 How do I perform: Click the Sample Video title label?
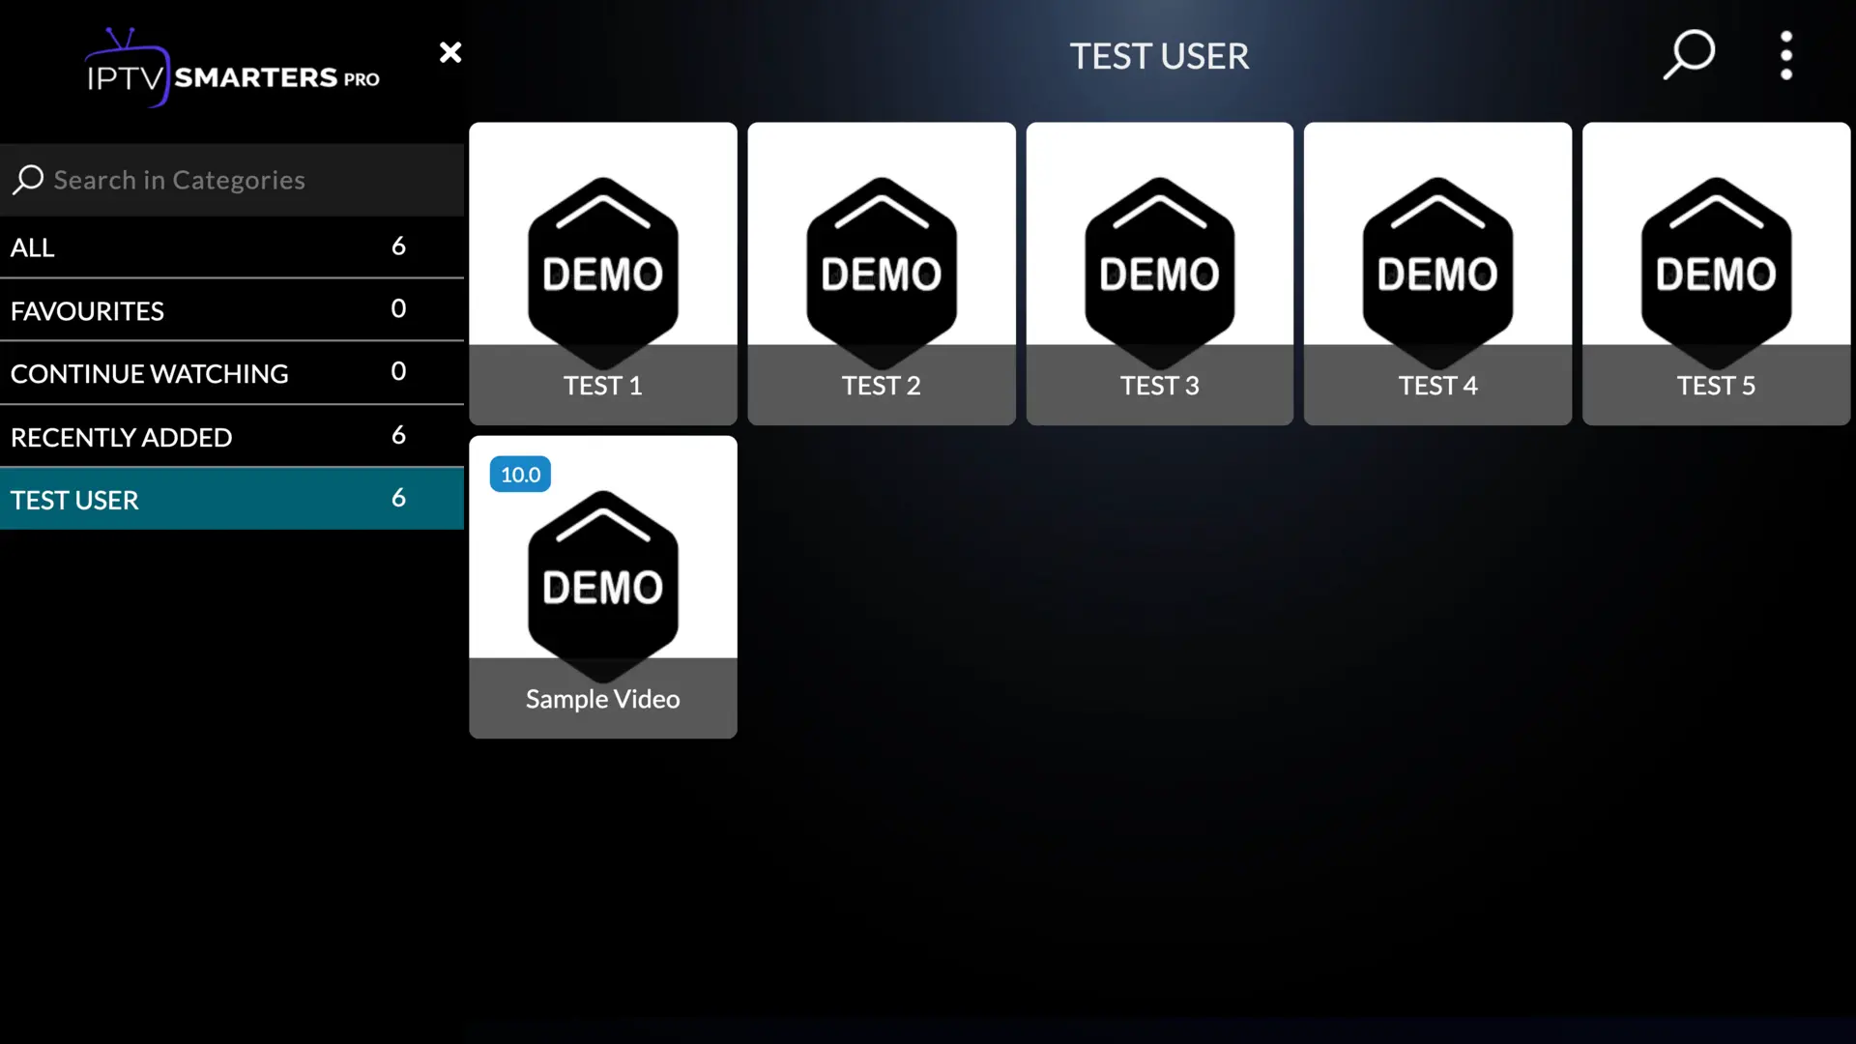click(x=602, y=699)
